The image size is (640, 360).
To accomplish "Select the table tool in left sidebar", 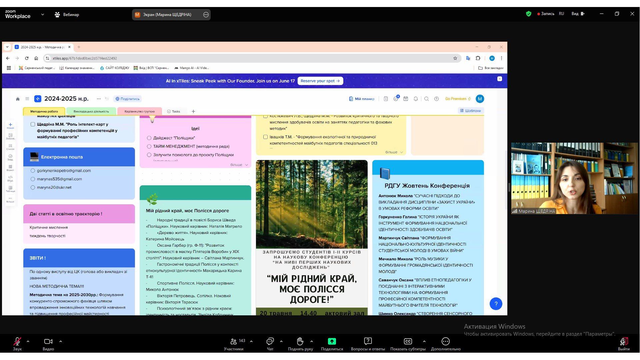I will [x=10, y=189].
